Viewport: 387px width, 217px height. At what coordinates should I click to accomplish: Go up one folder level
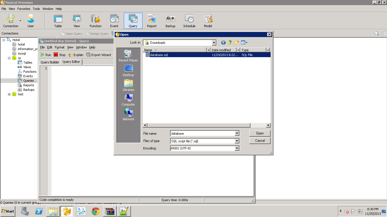pos(230,43)
